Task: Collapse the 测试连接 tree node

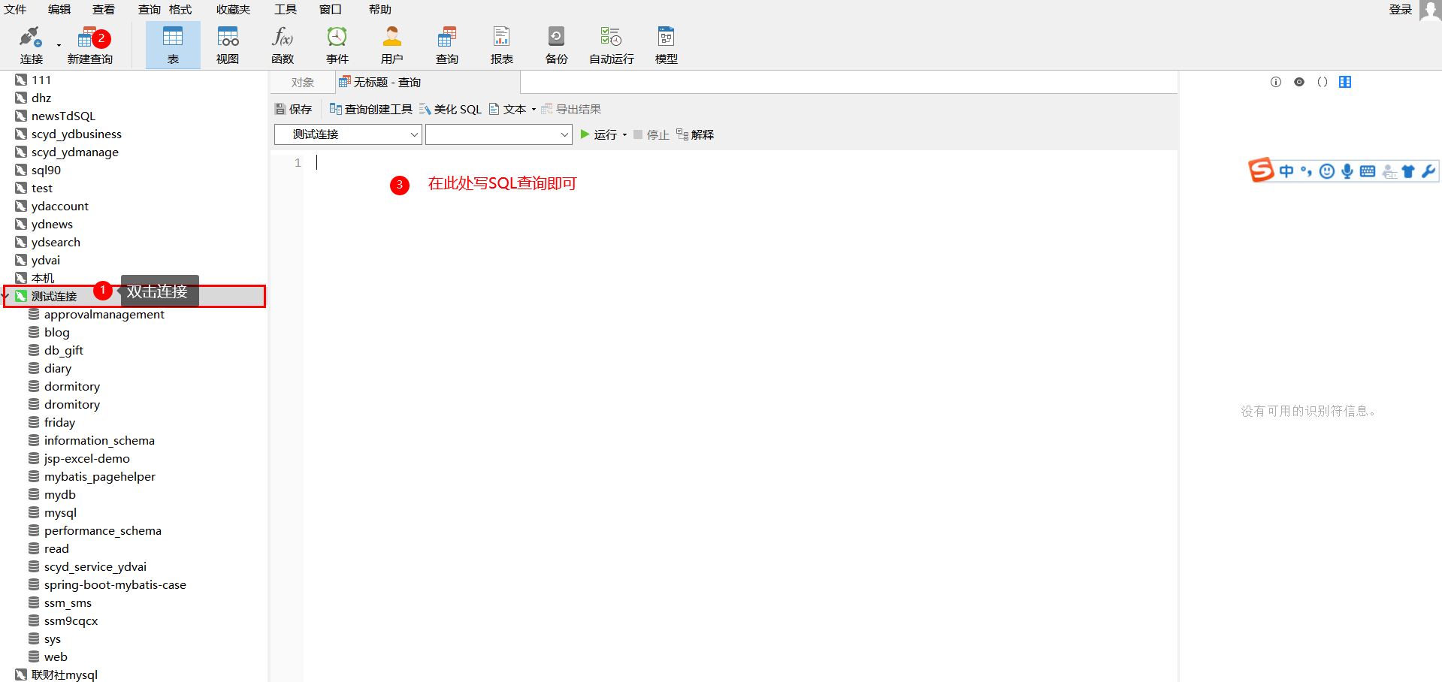Action: [5, 296]
